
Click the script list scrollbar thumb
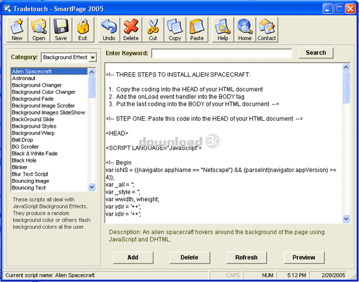tap(92, 87)
